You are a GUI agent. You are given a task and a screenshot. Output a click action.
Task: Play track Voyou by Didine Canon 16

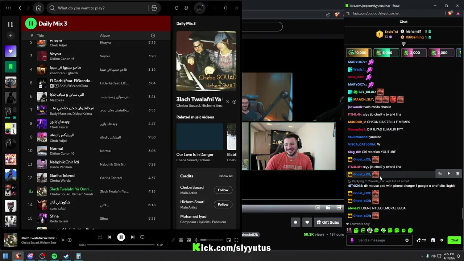[96, 56]
